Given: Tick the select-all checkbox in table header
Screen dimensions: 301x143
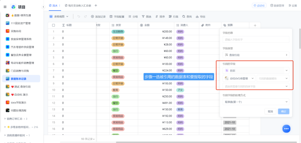Looking at the screenshot, I should [53, 25].
